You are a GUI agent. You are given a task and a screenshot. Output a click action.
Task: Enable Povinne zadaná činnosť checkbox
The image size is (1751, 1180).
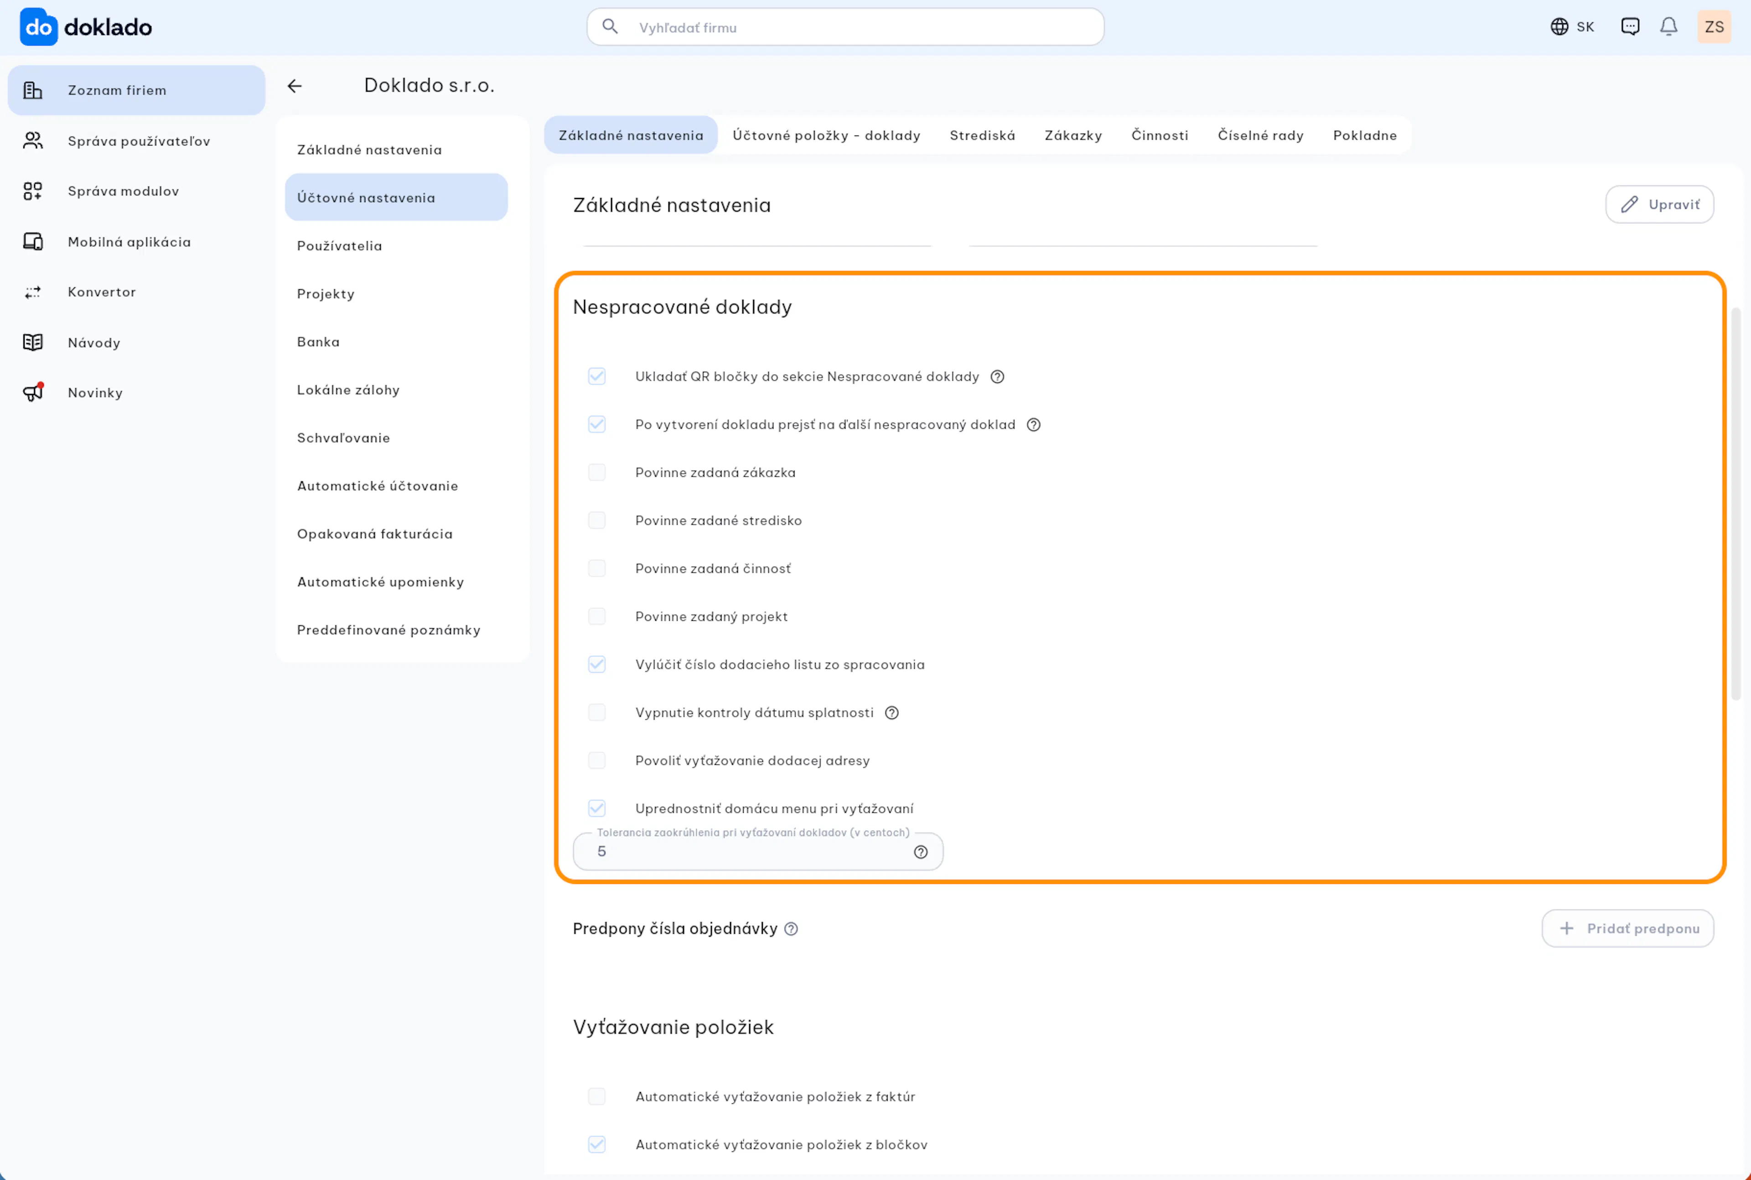(596, 568)
